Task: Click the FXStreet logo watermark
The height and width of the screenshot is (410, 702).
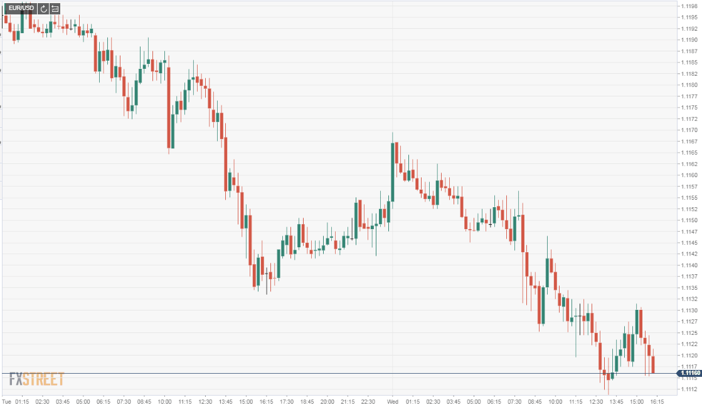Action: click(36, 379)
